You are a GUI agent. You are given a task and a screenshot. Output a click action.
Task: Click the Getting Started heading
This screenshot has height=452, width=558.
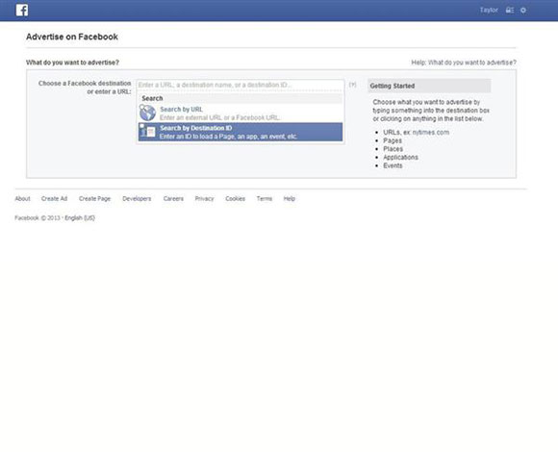pyautogui.click(x=393, y=86)
